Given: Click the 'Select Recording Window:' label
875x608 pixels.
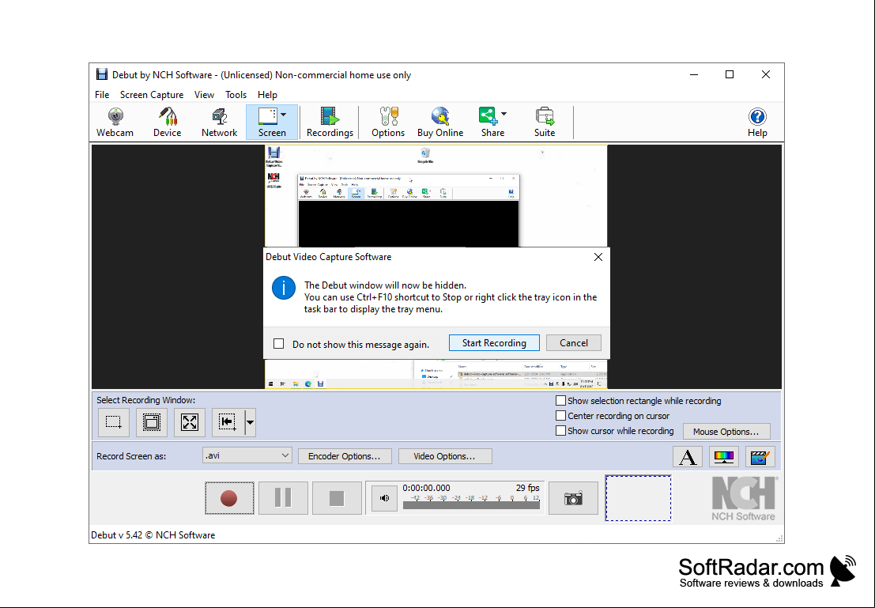Looking at the screenshot, I should (145, 400).
